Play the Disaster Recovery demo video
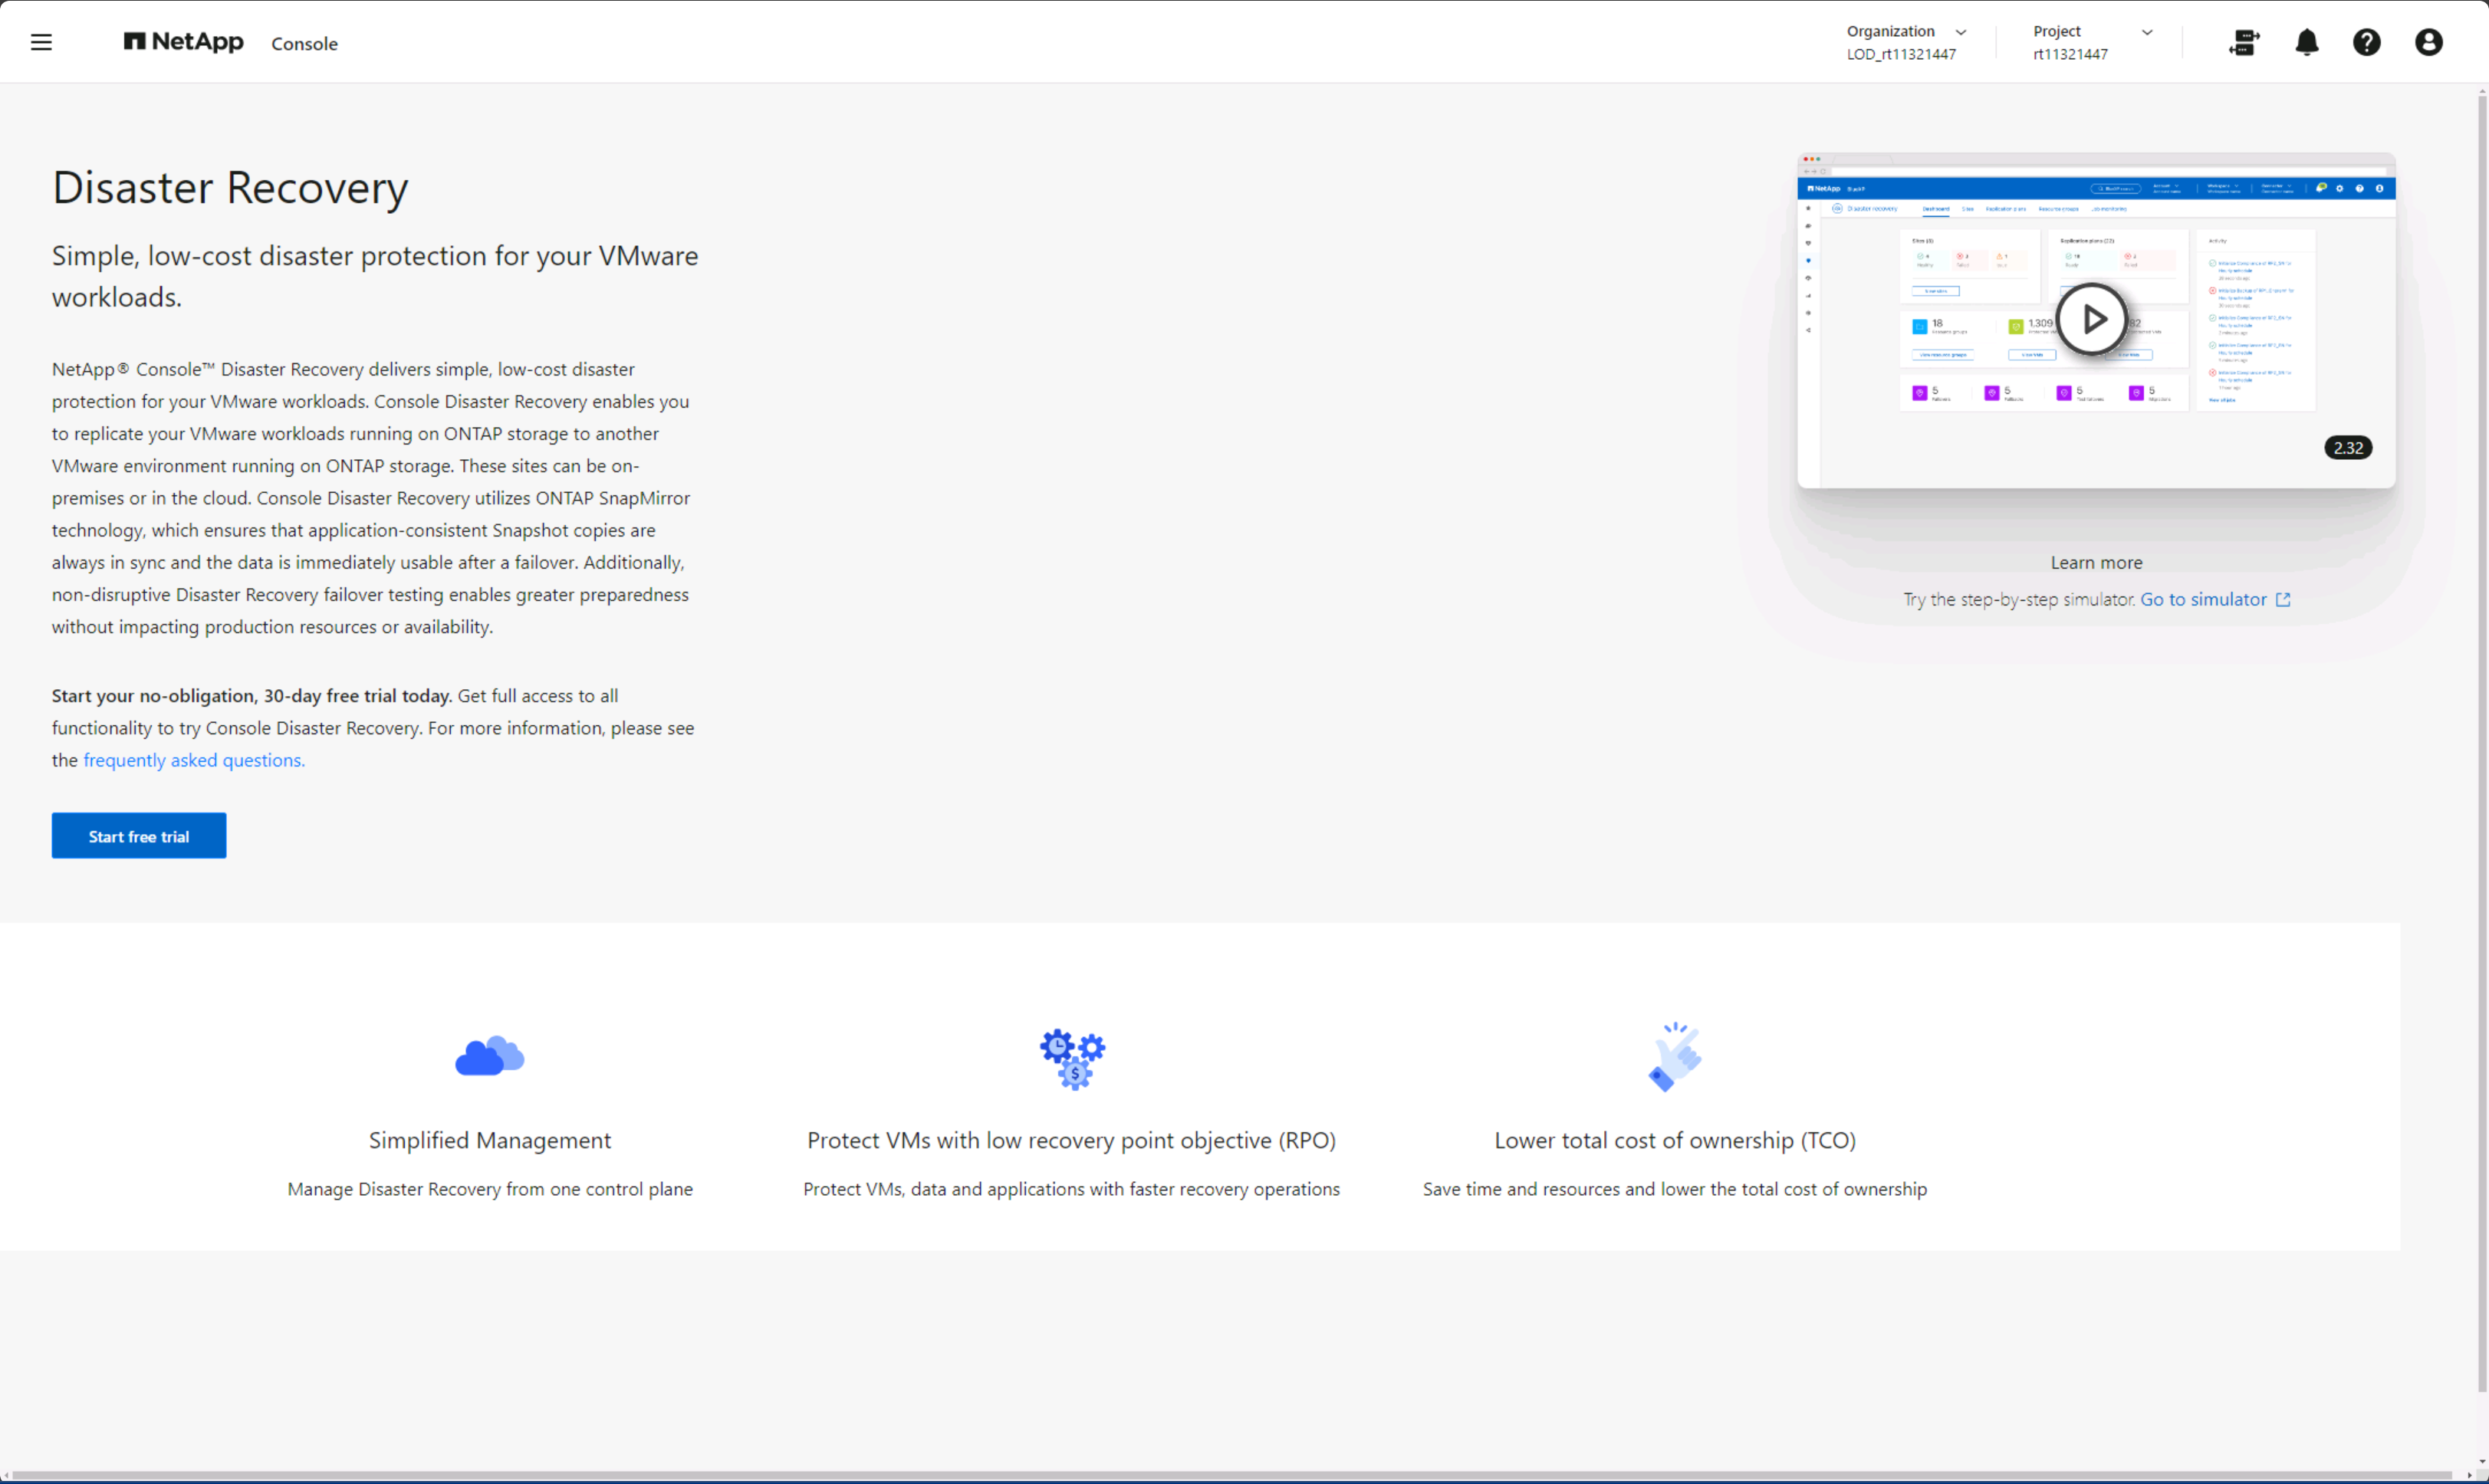Image resolution: width=2489 pixels, height=1484 pixels. [x=2092, y=319]
